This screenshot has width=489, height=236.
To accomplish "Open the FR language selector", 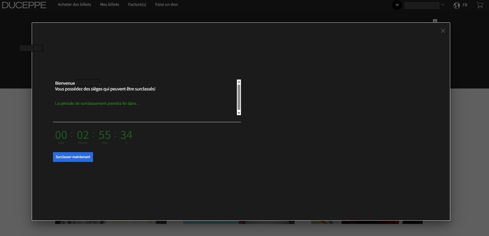I will [x=465, y=5].
